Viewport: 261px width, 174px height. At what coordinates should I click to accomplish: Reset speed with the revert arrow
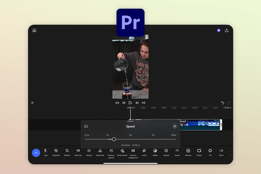[86, 126]
